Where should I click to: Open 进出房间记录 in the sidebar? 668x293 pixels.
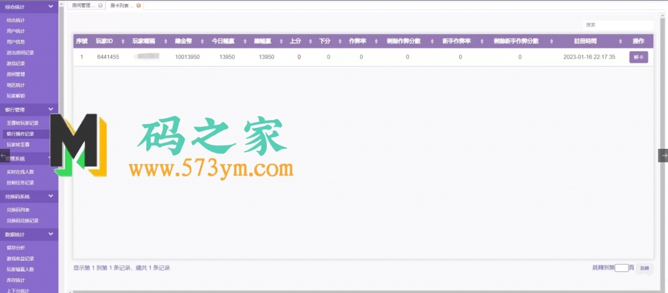(20, 53)
